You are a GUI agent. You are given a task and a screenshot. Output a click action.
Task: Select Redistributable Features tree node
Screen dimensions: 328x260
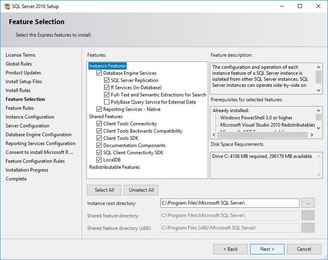(115, 167)
